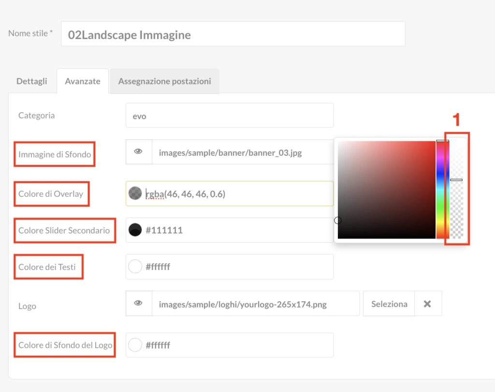Click the Seleziona button for Logo
This screenshot has height=392, width=495.
click(389, 304)
